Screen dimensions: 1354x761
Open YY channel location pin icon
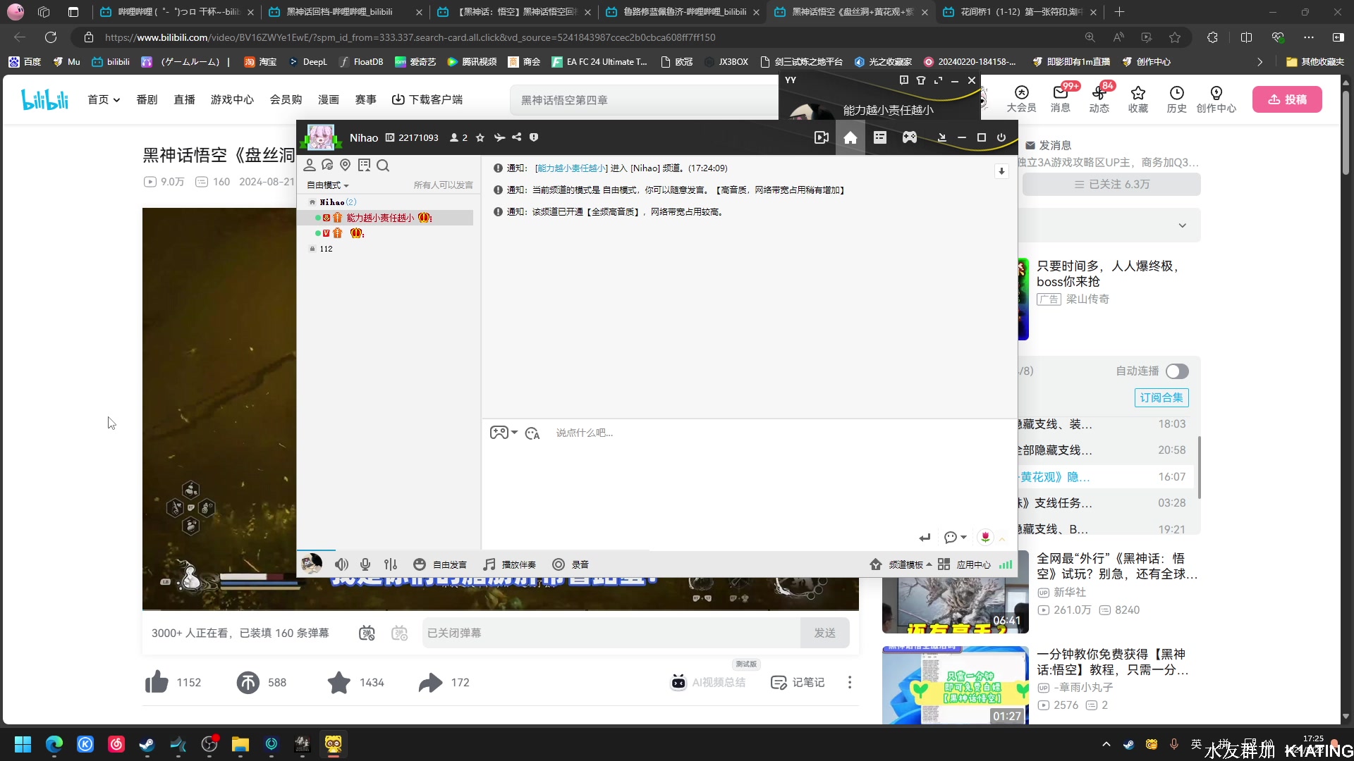(345, 165)
